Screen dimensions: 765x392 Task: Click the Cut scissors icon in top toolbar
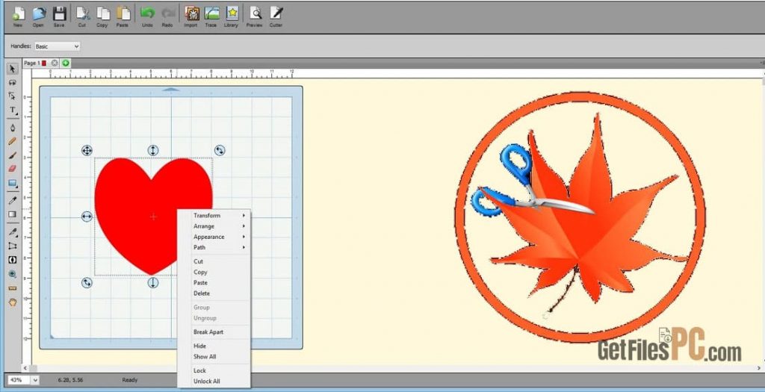(x=82, y=15)
